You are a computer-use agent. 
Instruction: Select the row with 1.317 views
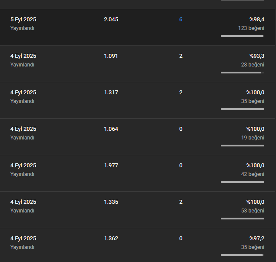(137, 100)
